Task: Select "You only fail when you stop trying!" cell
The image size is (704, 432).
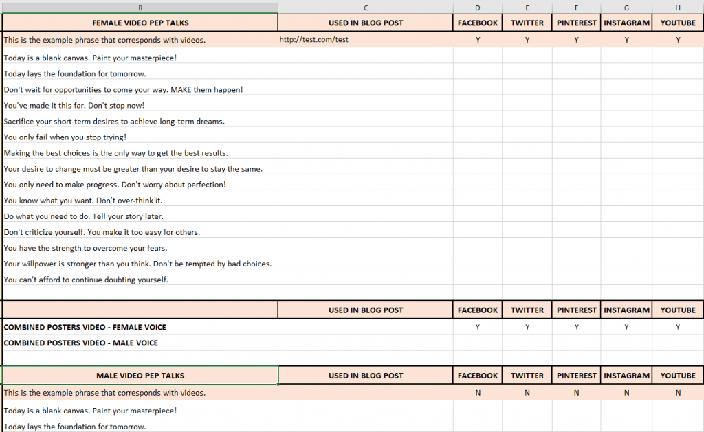Action: pos(65,137)
